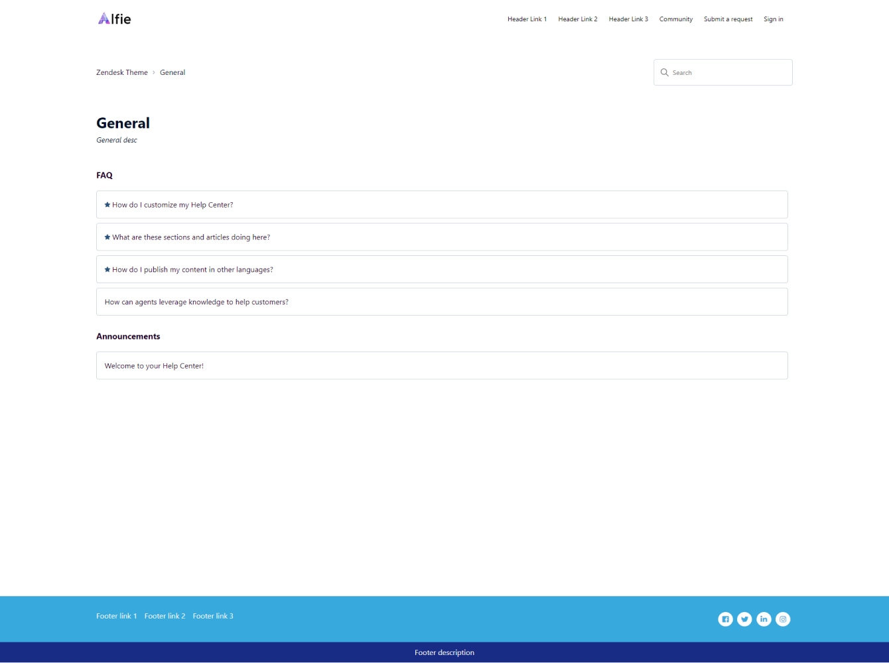Open Header Link 1 in navigation
This screenshot has width=889, height=663.
527,19
